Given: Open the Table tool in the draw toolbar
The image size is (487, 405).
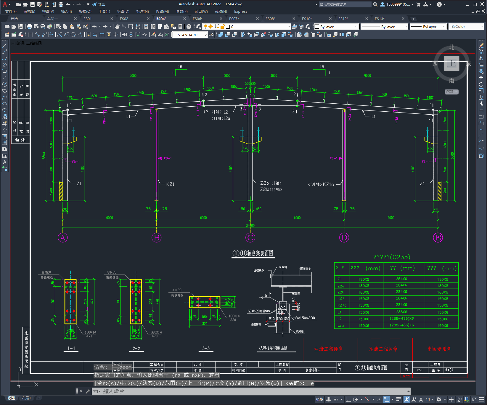Looking at the screenshot, I should [5, 156].
